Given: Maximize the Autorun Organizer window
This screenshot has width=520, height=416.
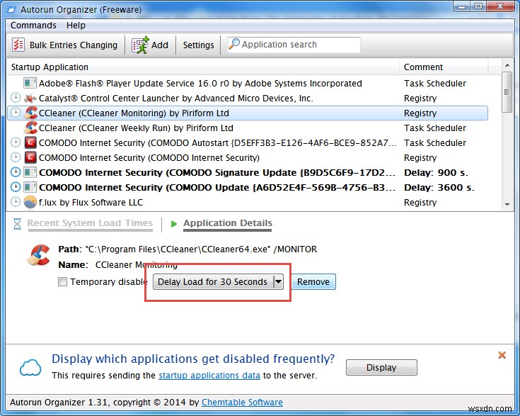Looking at the screenshot, I should [x=478, y=6].
